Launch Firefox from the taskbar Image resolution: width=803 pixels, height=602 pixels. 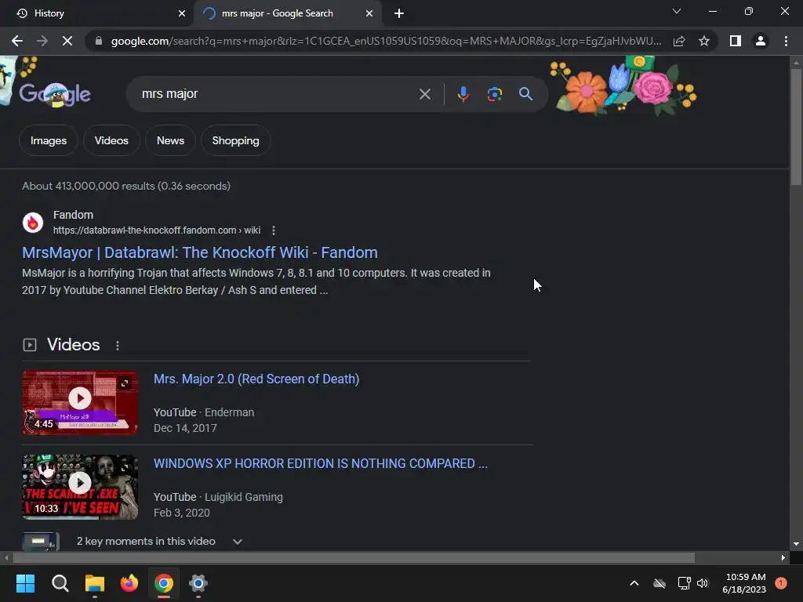click(129, 583)
